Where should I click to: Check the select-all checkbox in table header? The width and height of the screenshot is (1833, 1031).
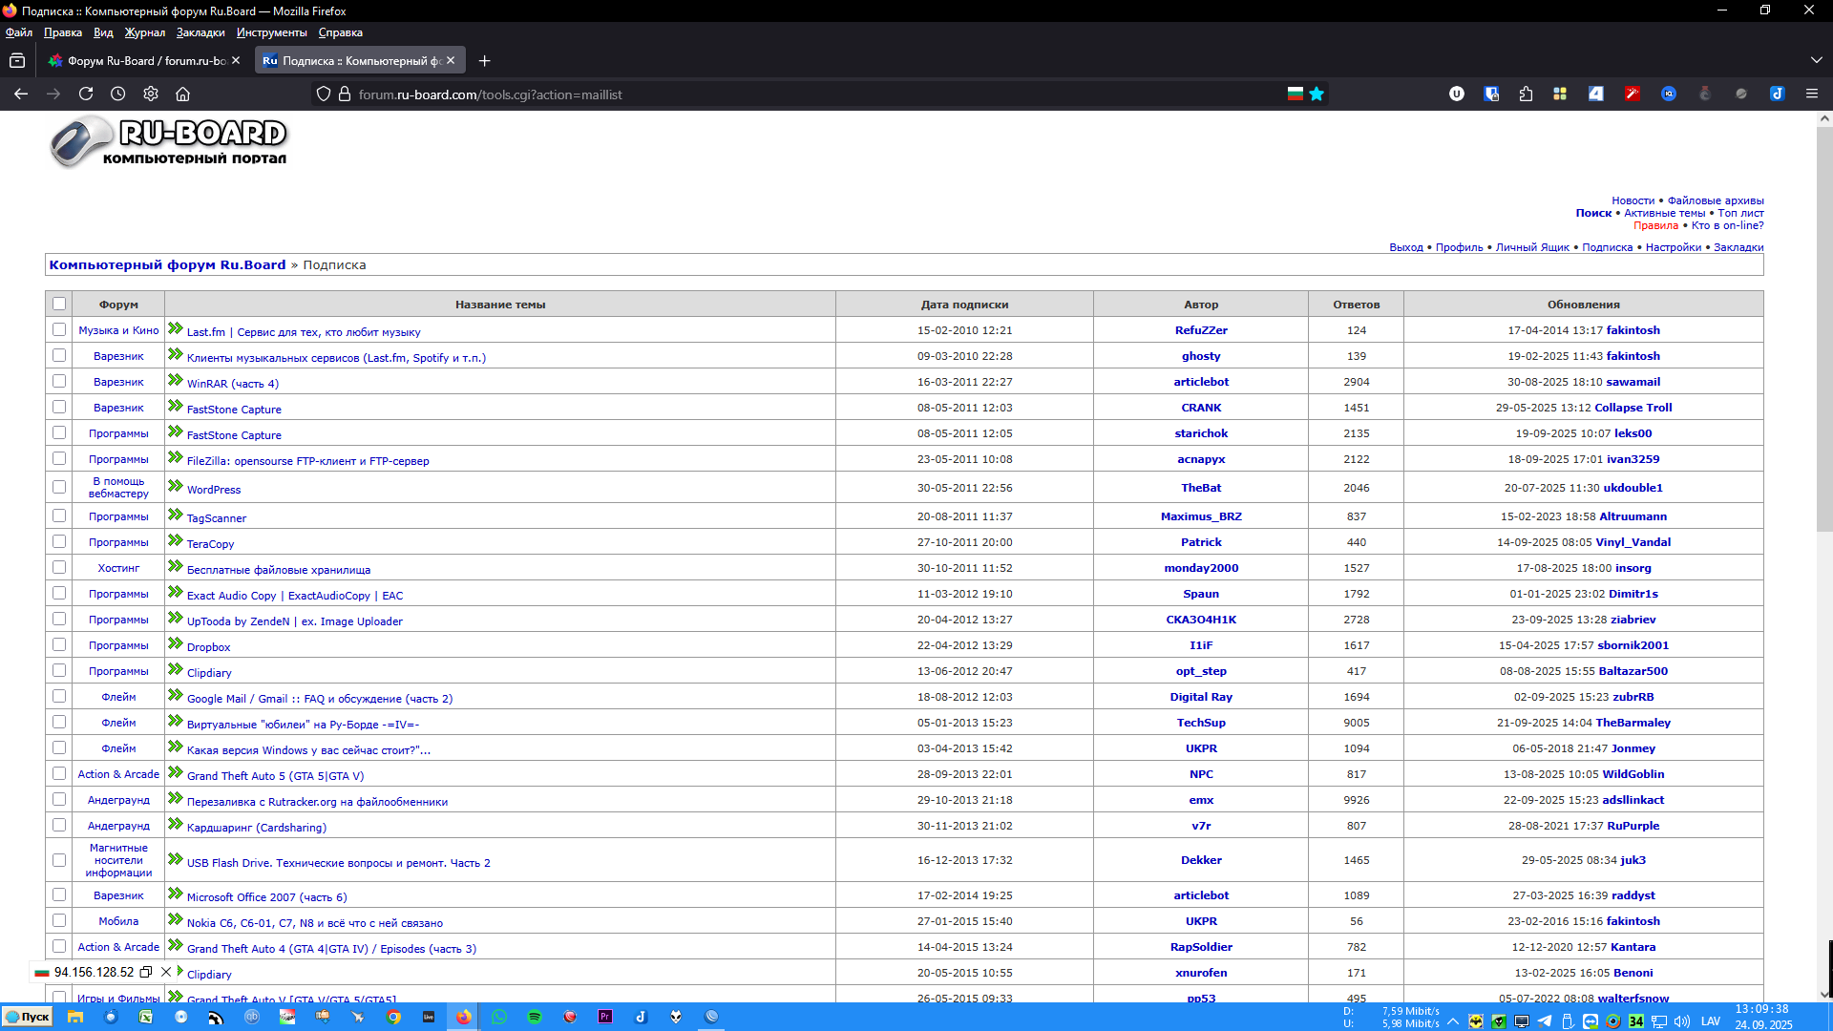[x=59, y=304]
